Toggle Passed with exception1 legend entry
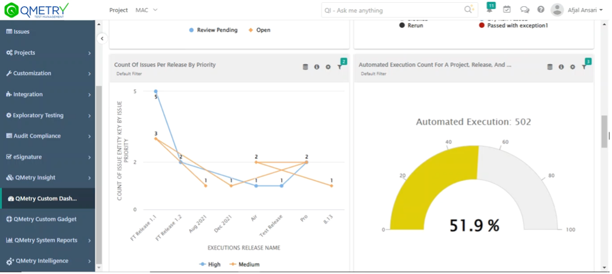The width and height of the screenshot is (612, 274). tap(514, 25)
